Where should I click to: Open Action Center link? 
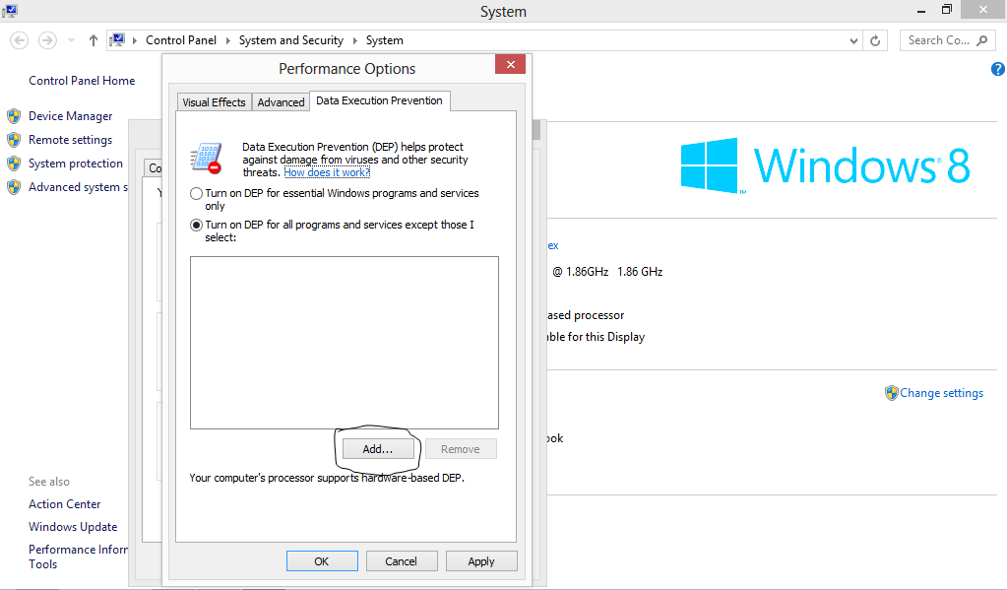pyautogui.click(x=64, y=504)
